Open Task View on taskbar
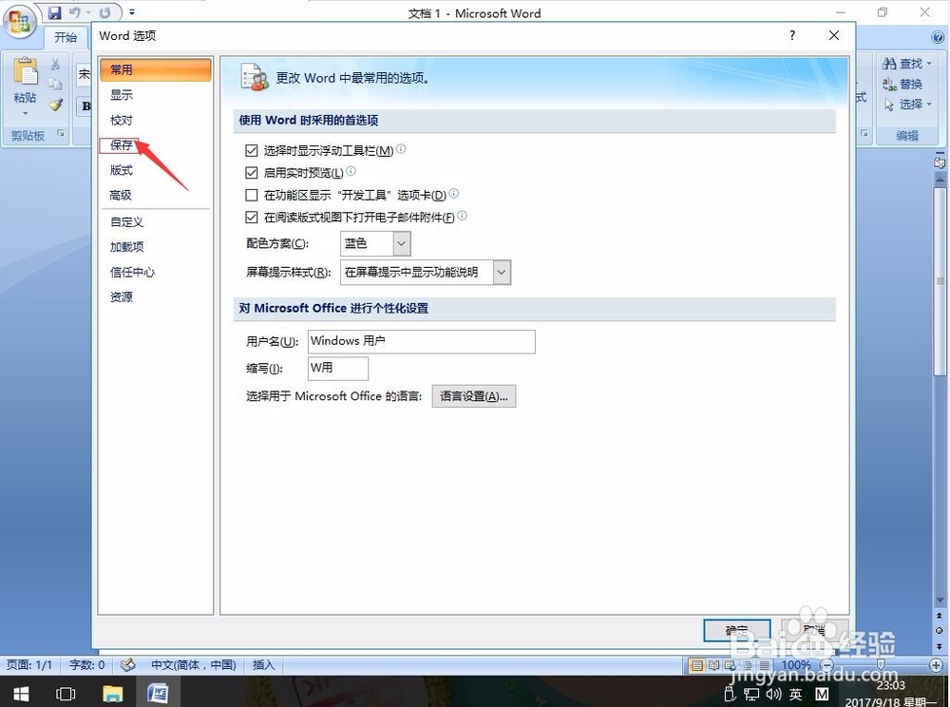 coord(66,693)
